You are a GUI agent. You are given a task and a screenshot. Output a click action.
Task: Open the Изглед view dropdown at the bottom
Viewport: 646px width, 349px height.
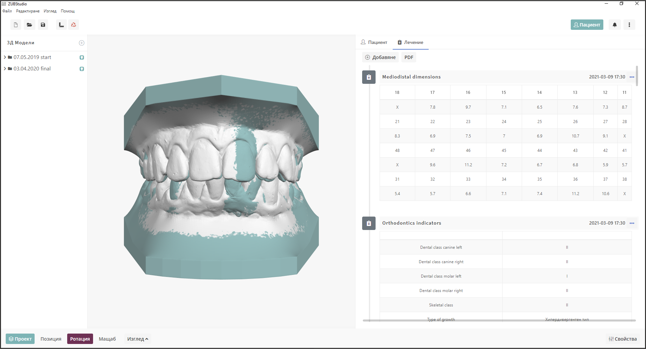coord(137,339)
